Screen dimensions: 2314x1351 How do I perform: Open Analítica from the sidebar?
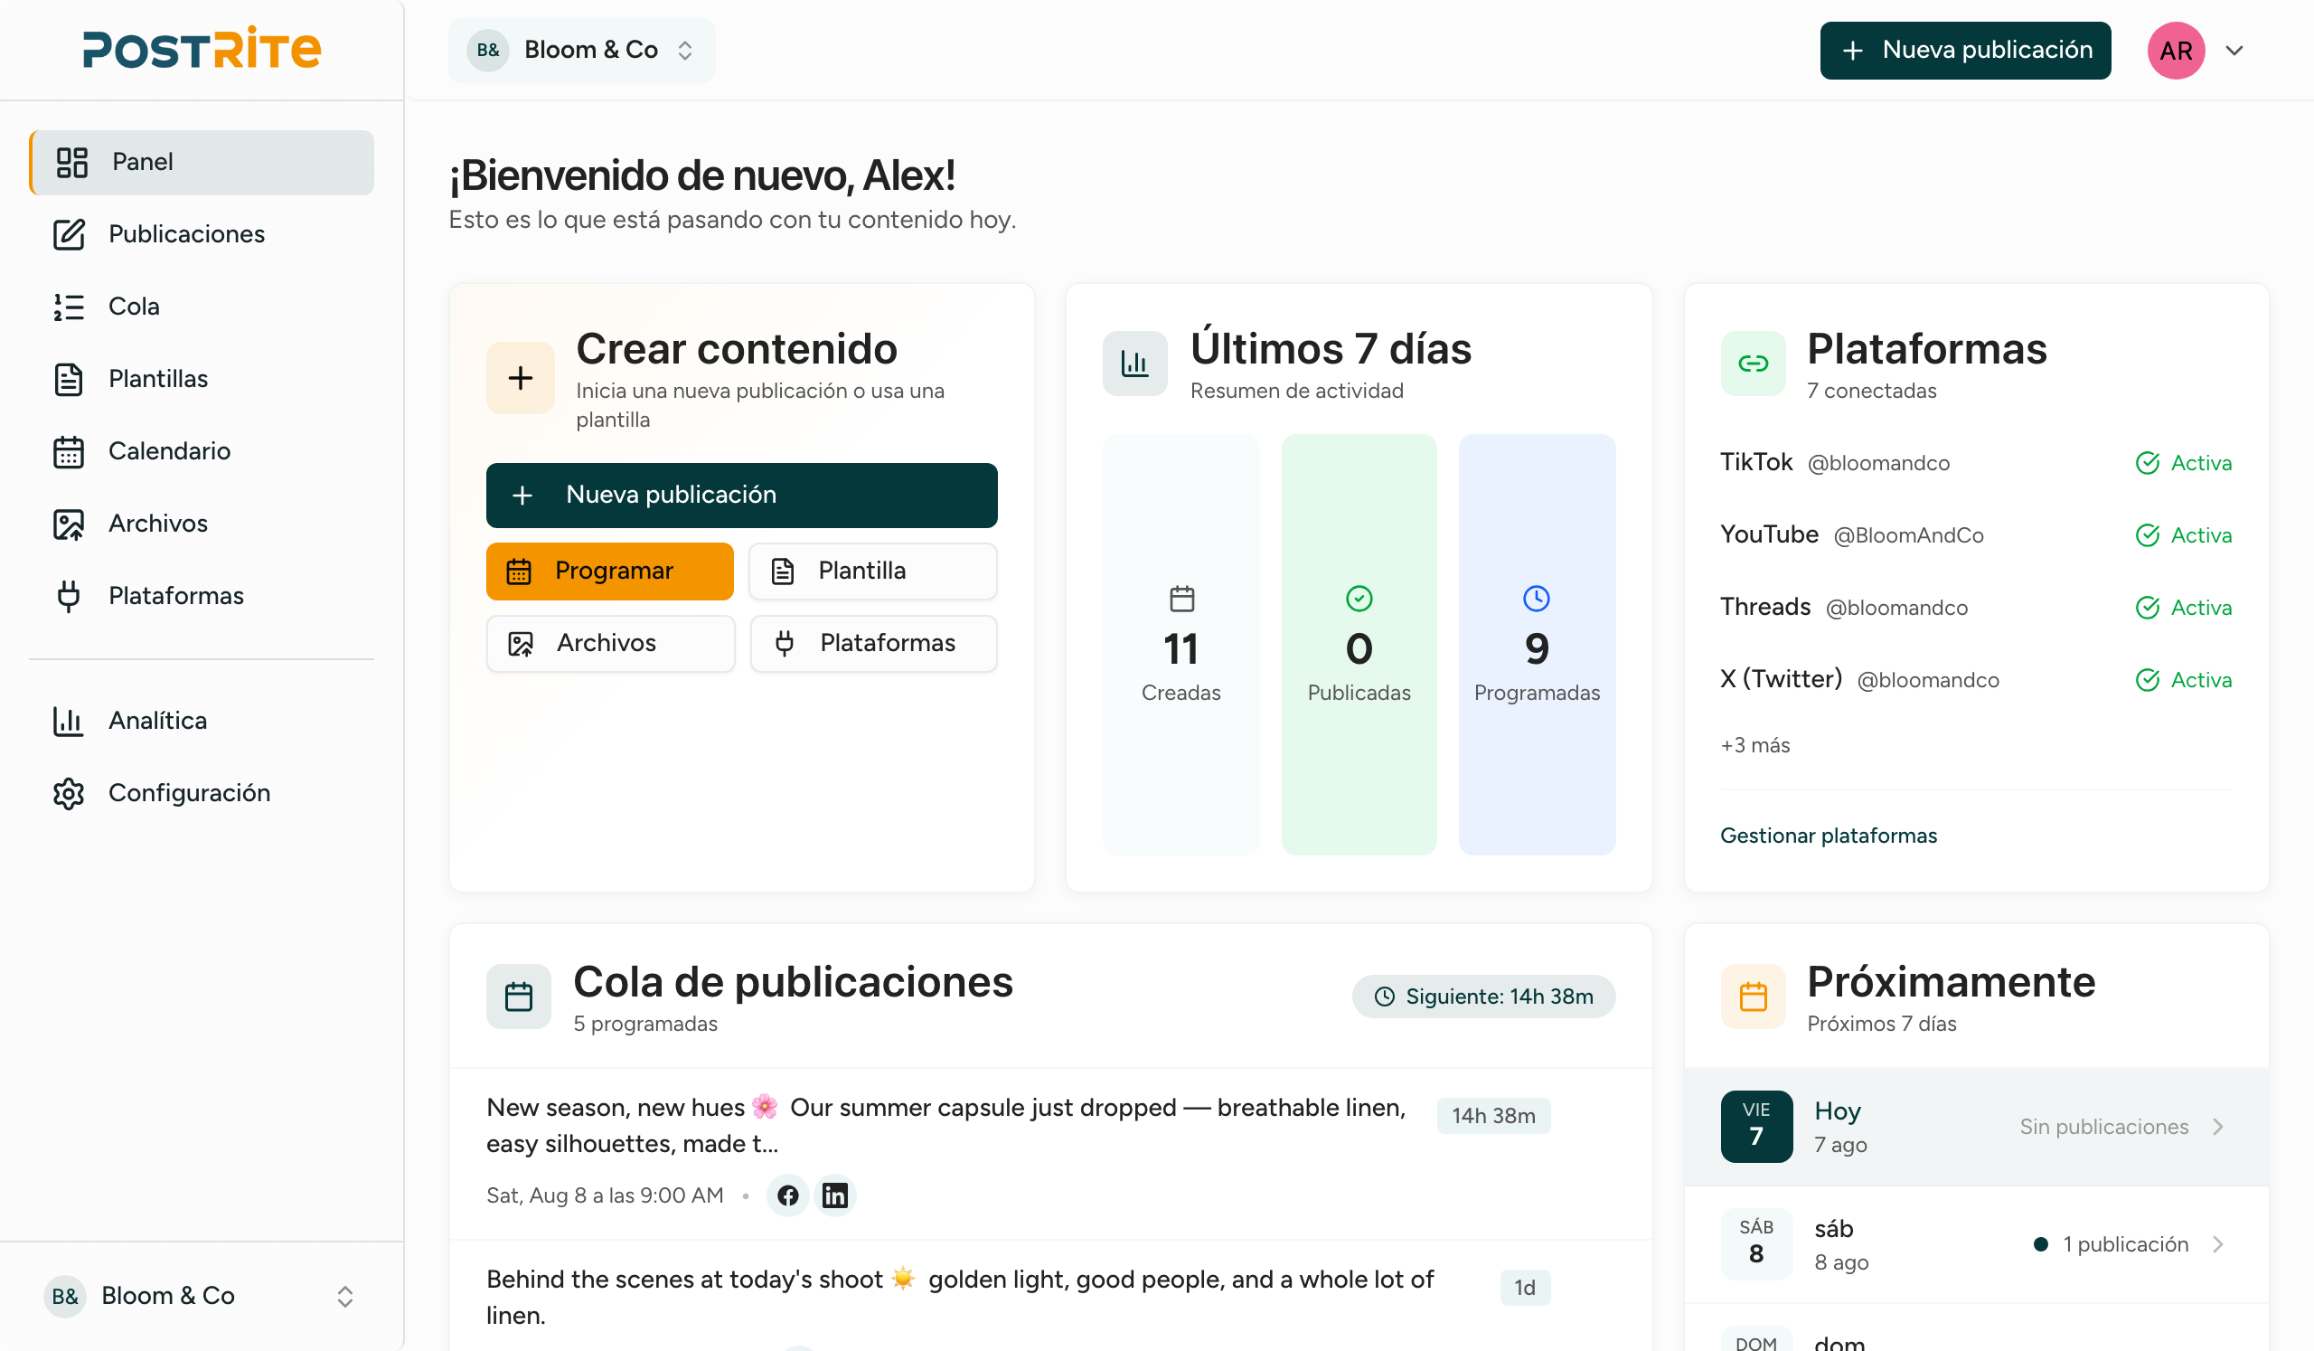click(x=201, y=721)
